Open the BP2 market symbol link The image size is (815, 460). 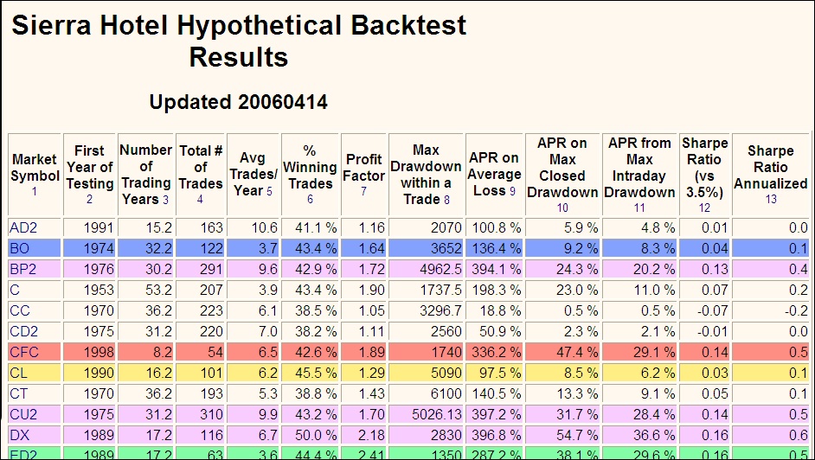[x=23, y=269]
